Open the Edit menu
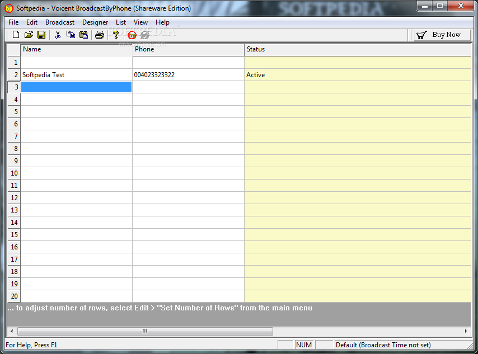 click(32, 22)
